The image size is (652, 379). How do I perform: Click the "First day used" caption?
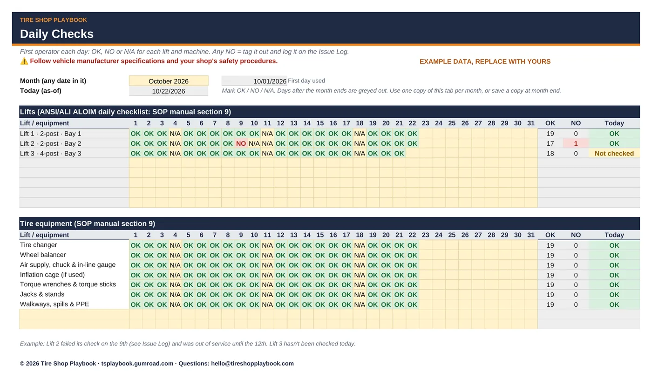(x=306, y=81)
